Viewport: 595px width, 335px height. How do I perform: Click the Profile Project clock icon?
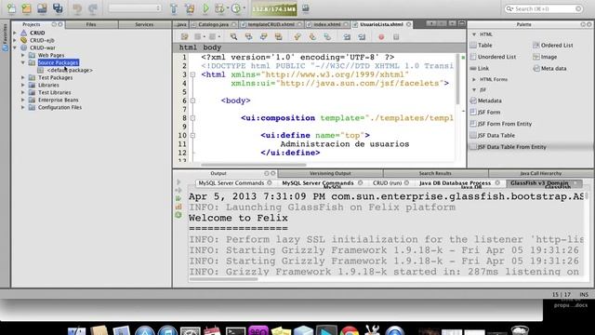point(235,8)
